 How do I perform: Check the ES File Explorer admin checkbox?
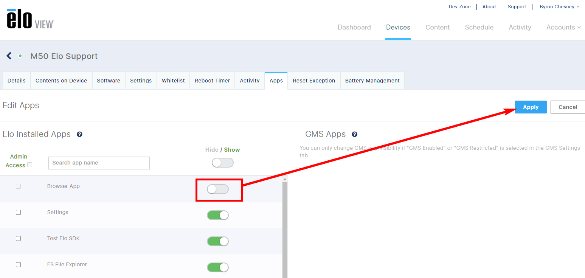click(x=18, y=265)
